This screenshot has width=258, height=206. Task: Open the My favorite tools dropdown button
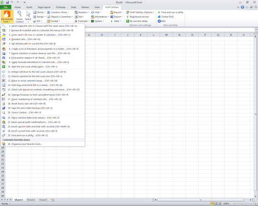(7, 17)
